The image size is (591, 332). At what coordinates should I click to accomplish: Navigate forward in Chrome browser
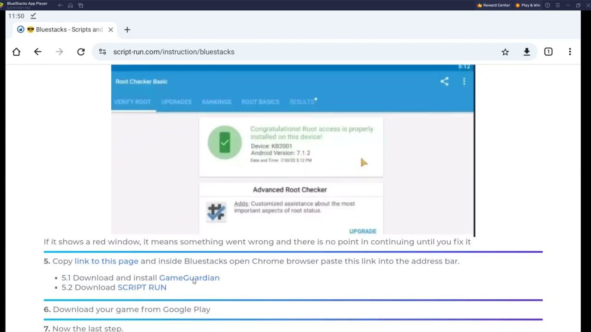[x=59, y=52]
